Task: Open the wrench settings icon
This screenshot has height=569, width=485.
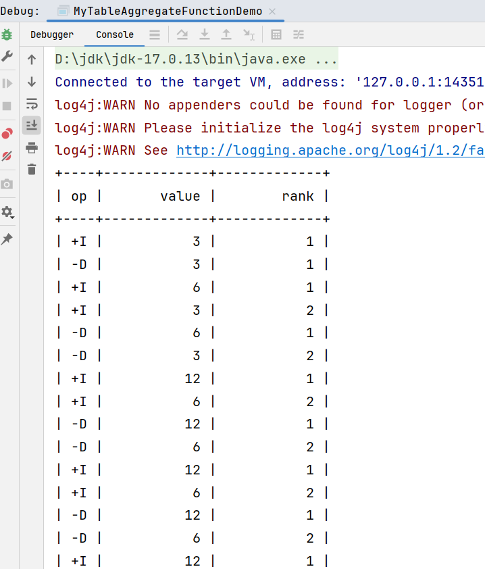Action: [7, 56]
